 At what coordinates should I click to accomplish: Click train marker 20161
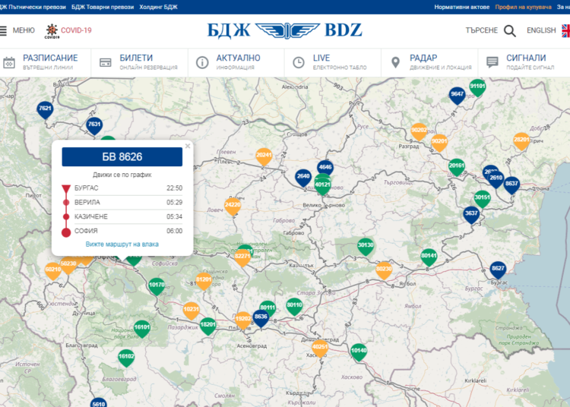pyautogui.click(x=457, y=166)
